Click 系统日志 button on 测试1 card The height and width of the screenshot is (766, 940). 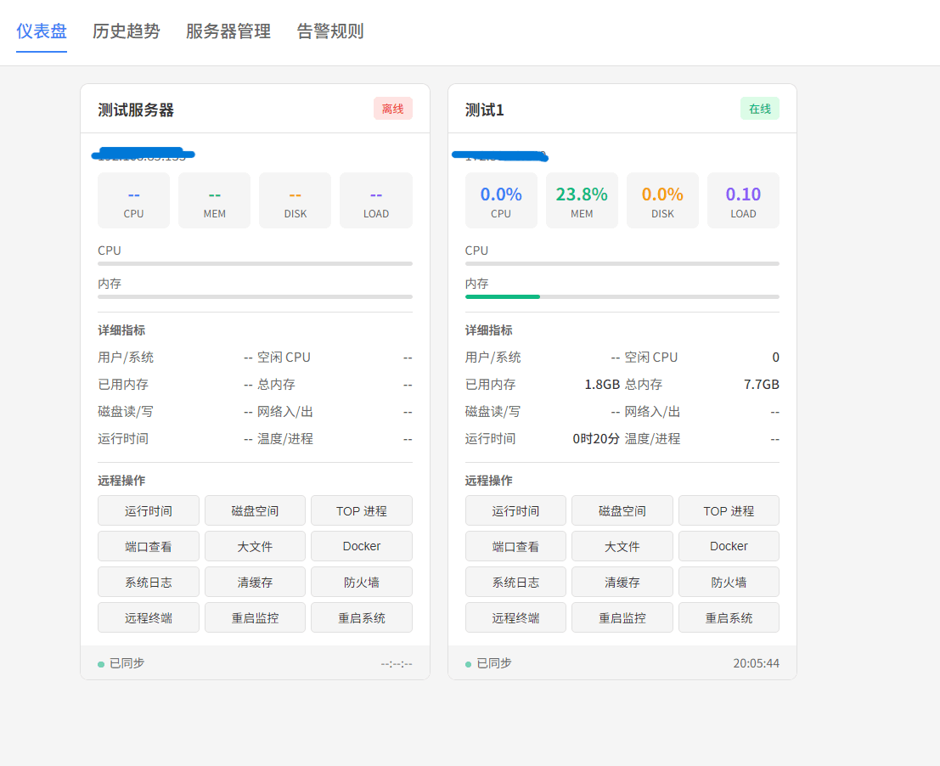tap(515, 582)
